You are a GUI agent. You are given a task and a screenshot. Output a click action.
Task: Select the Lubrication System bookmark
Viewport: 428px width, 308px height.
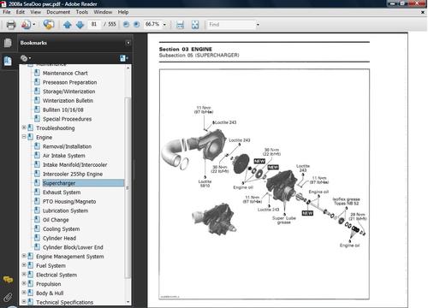[65, 210]
